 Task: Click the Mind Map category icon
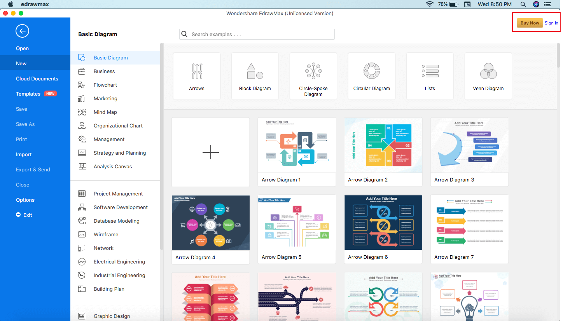coord(82,112)
